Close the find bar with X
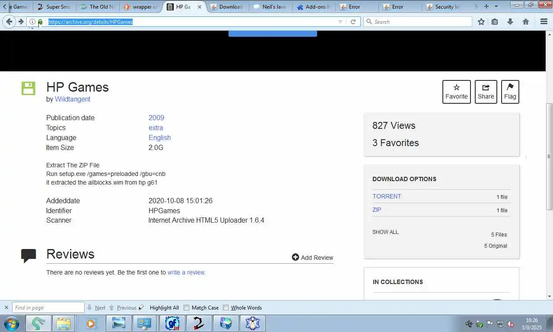 pyautogui.click(x=6, y=307)
